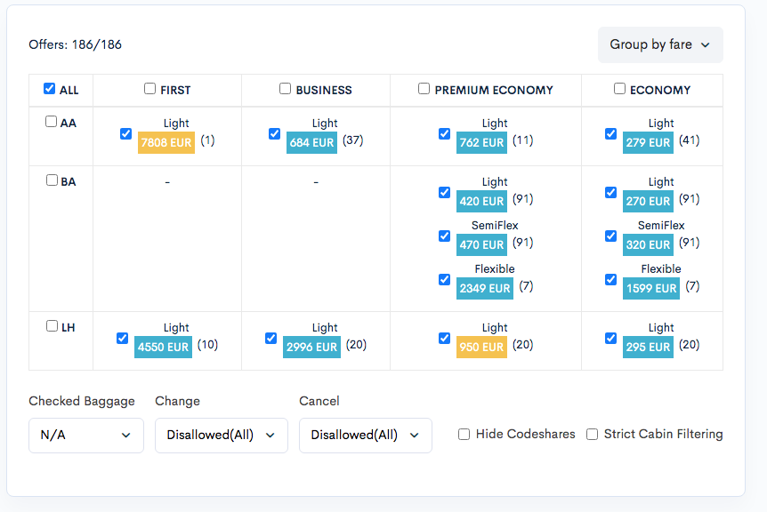The image size is (767, 512).
Task: Open the Change Disallowed(All) dropdown
Action: click(221, 436)
